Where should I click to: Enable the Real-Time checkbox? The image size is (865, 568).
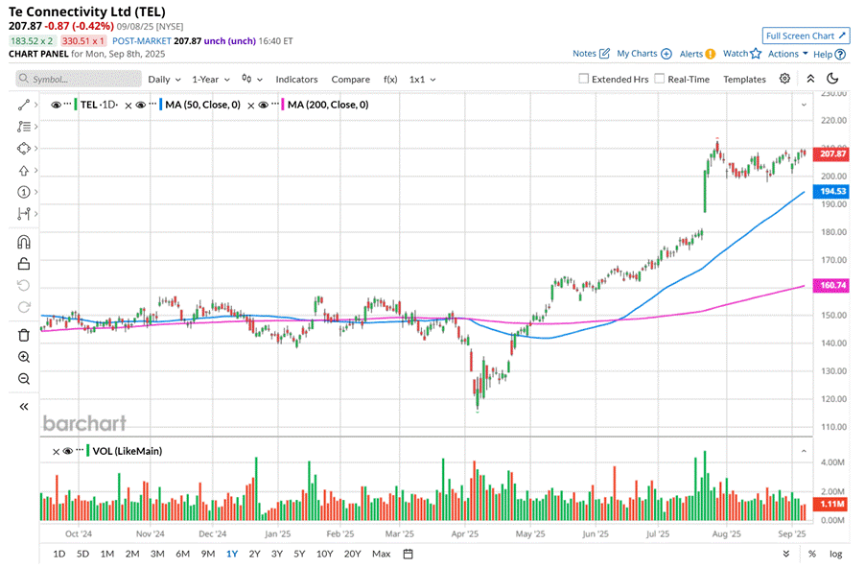pos(659,79)
